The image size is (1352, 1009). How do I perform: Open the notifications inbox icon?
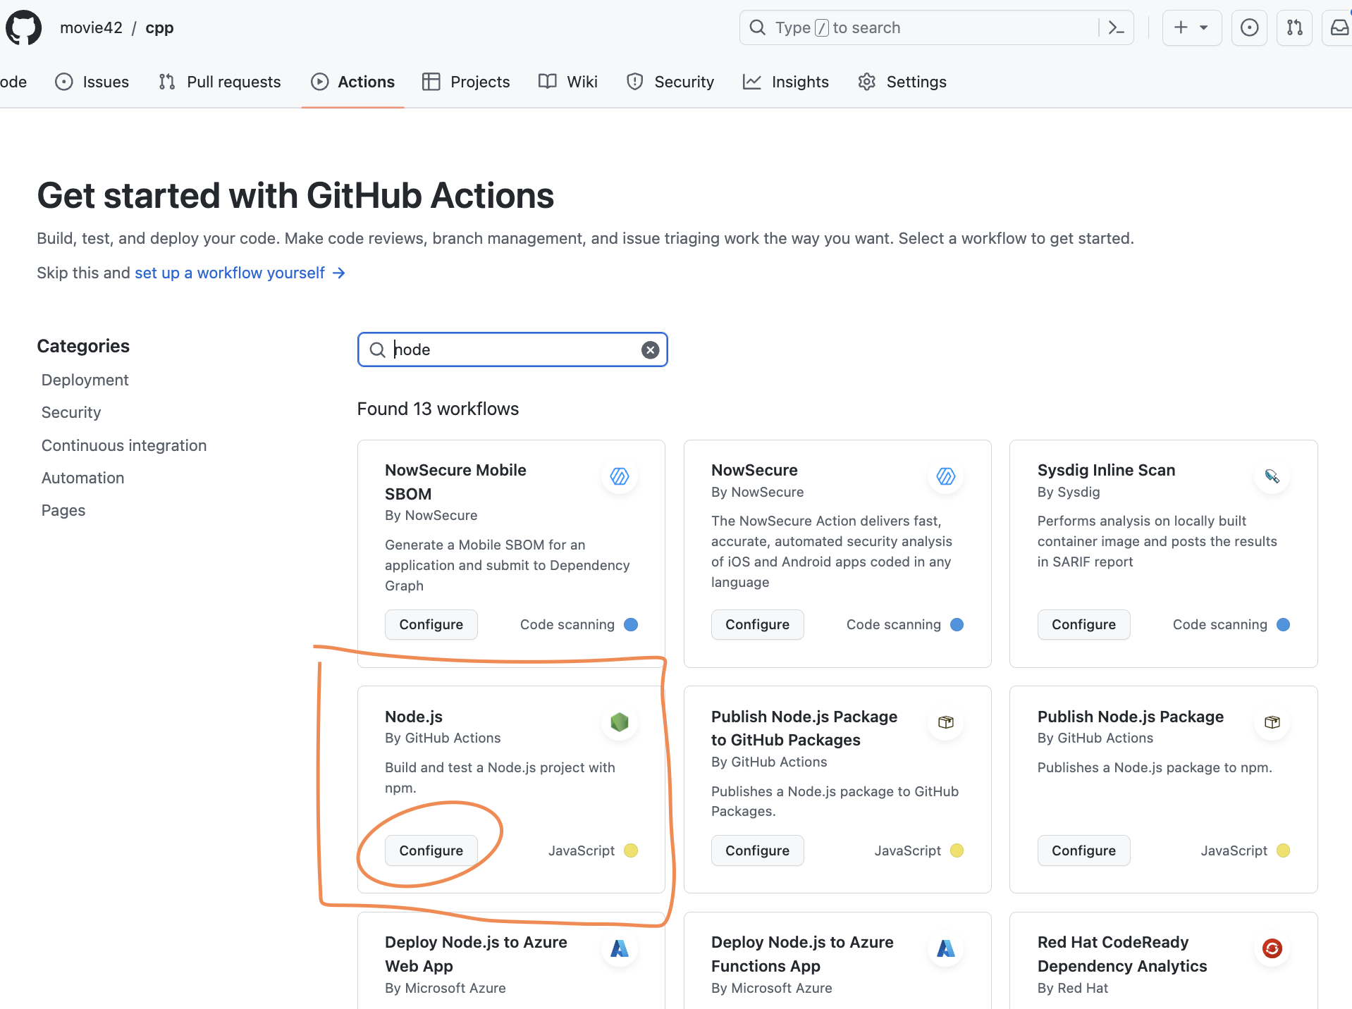1338,27
